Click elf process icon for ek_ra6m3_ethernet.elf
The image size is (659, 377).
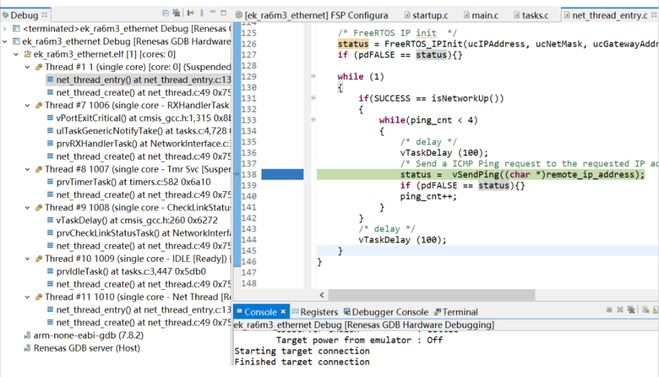[x=27, y=54]
